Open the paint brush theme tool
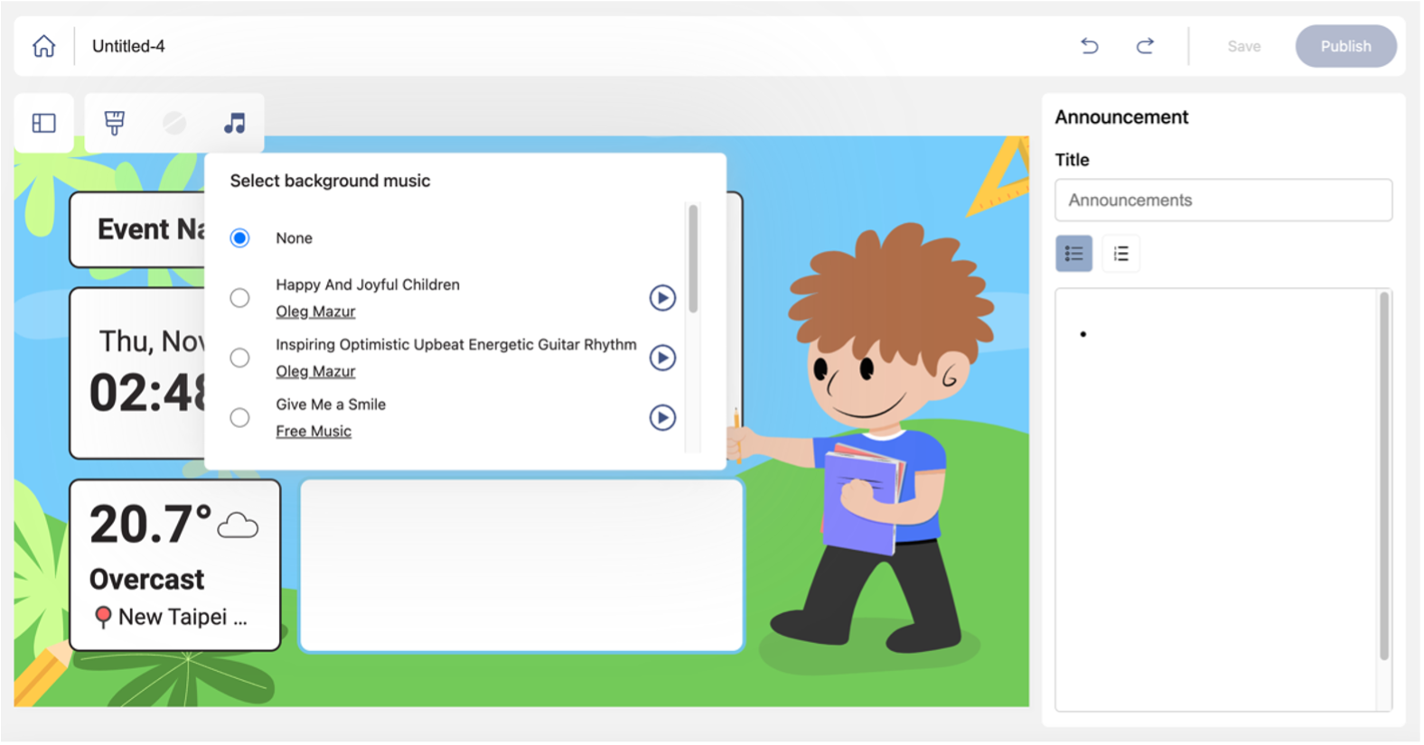 [115, 123]
